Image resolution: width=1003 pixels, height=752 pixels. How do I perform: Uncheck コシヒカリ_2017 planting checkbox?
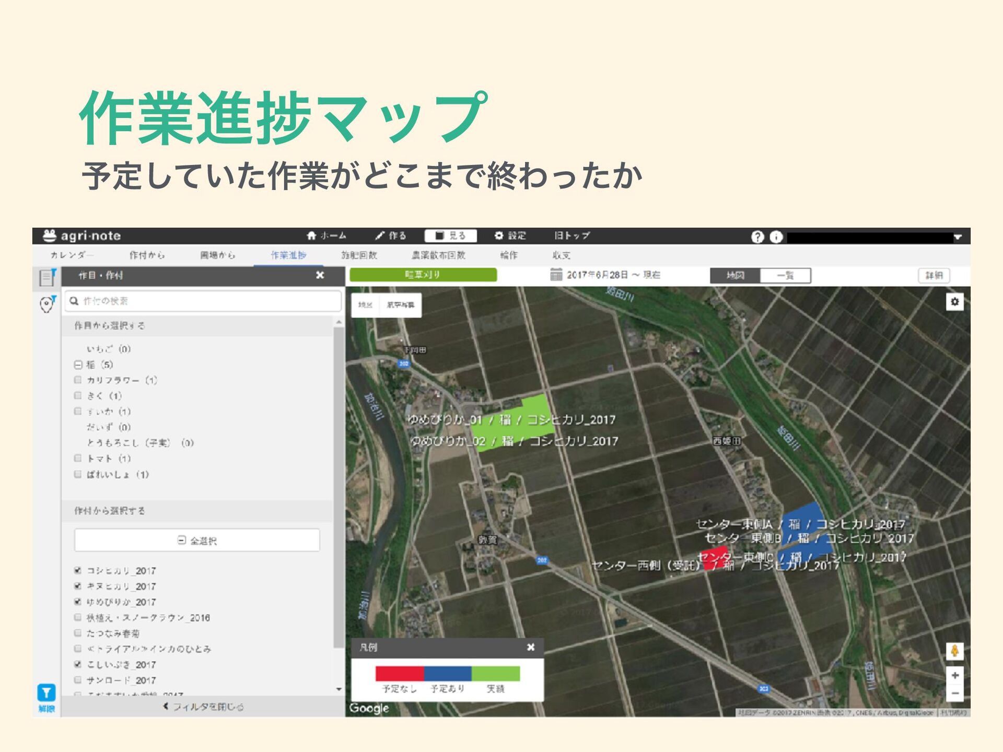point(78,570)
